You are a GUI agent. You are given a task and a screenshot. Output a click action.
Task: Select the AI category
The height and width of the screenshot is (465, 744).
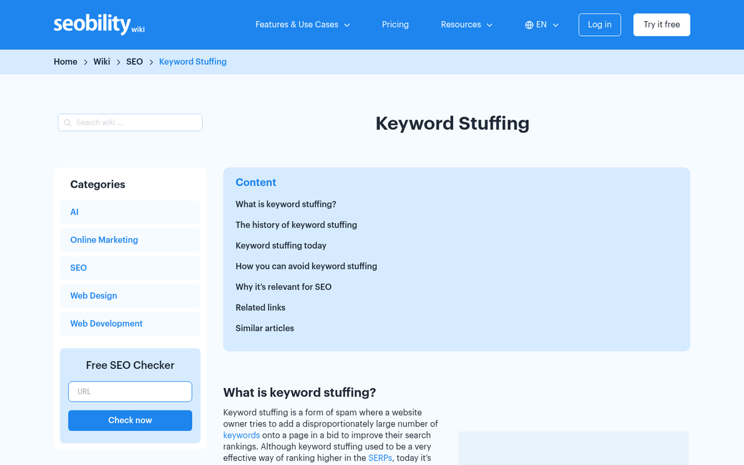(x=130, y=212)
